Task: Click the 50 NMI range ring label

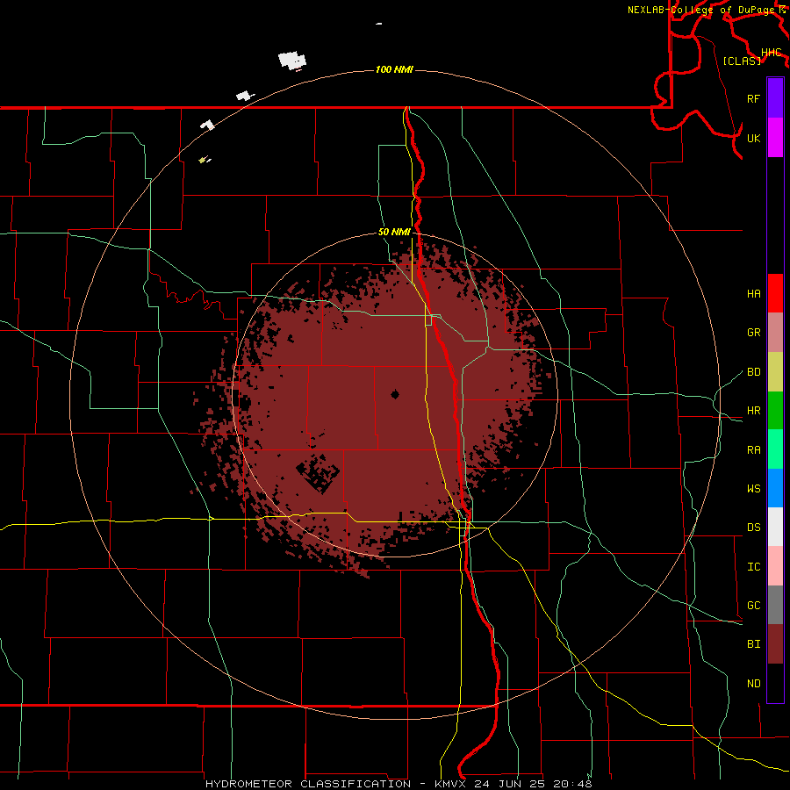Action: pos(394,233)
